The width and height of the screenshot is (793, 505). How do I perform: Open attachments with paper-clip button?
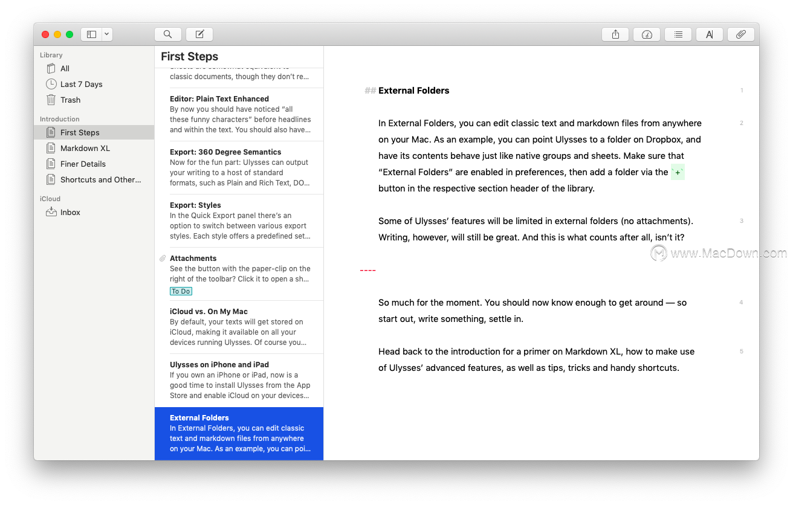coord(741,34)
